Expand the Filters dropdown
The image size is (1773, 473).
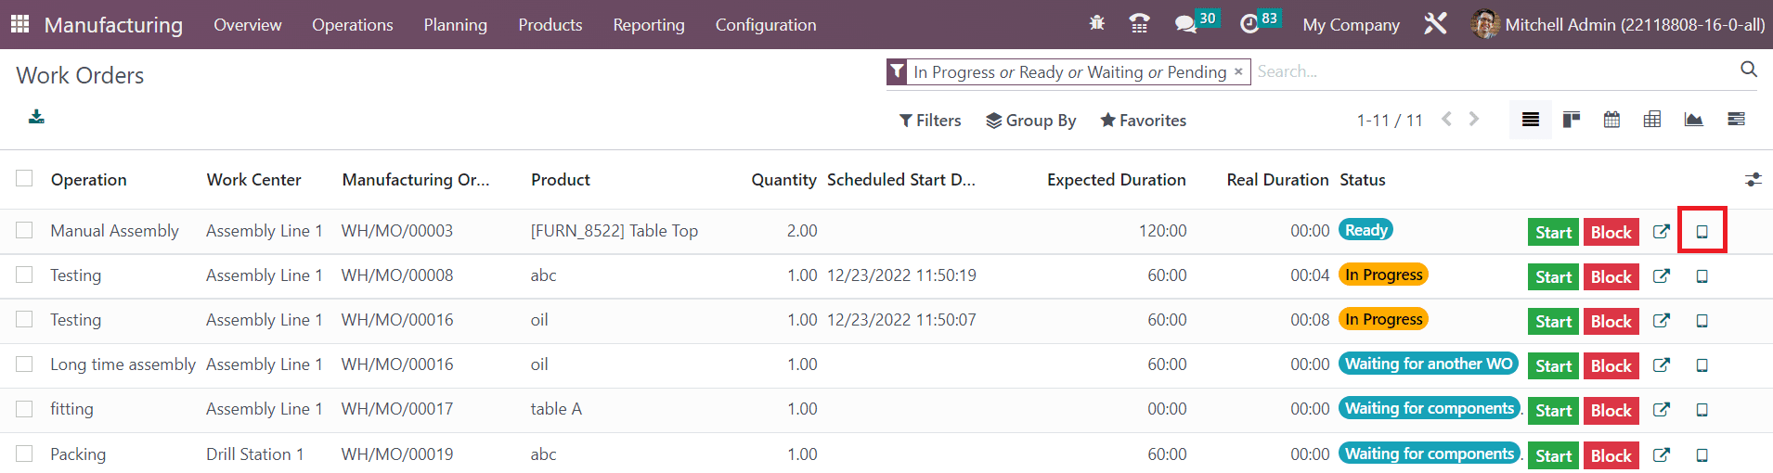point(930,121)
